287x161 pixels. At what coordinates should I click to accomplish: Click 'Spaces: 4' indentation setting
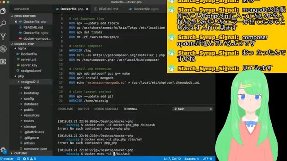pos(191,159)
